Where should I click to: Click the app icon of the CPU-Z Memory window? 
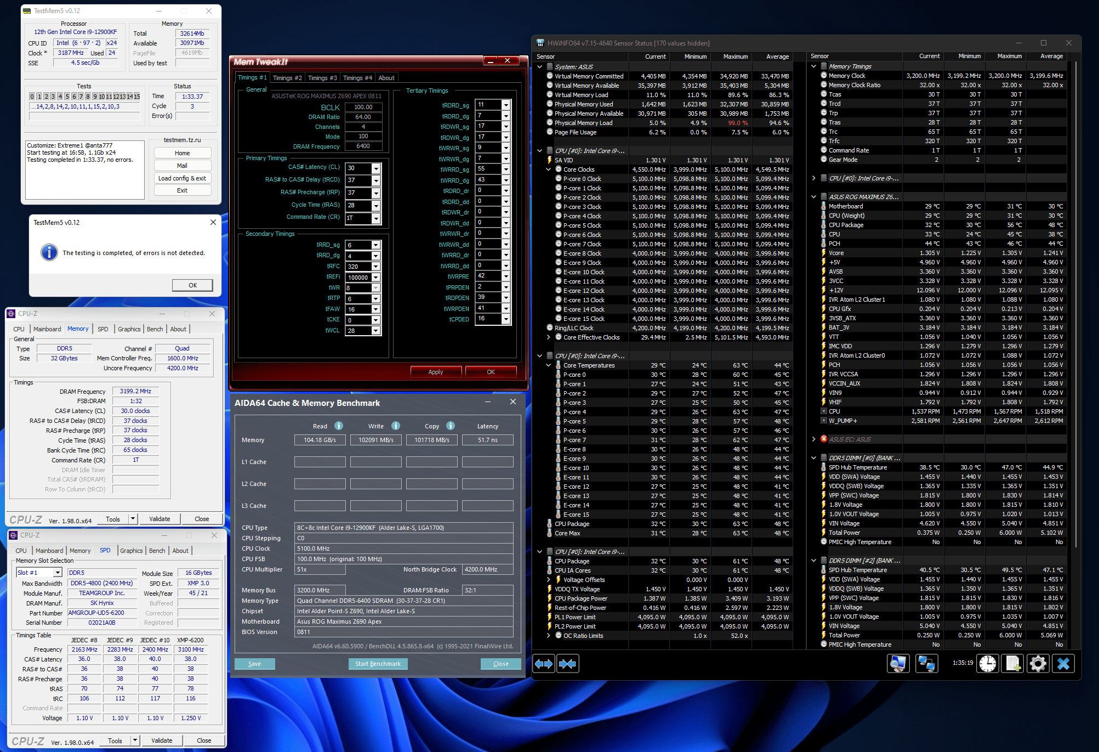pyautogui.click(x=11, y=314)
